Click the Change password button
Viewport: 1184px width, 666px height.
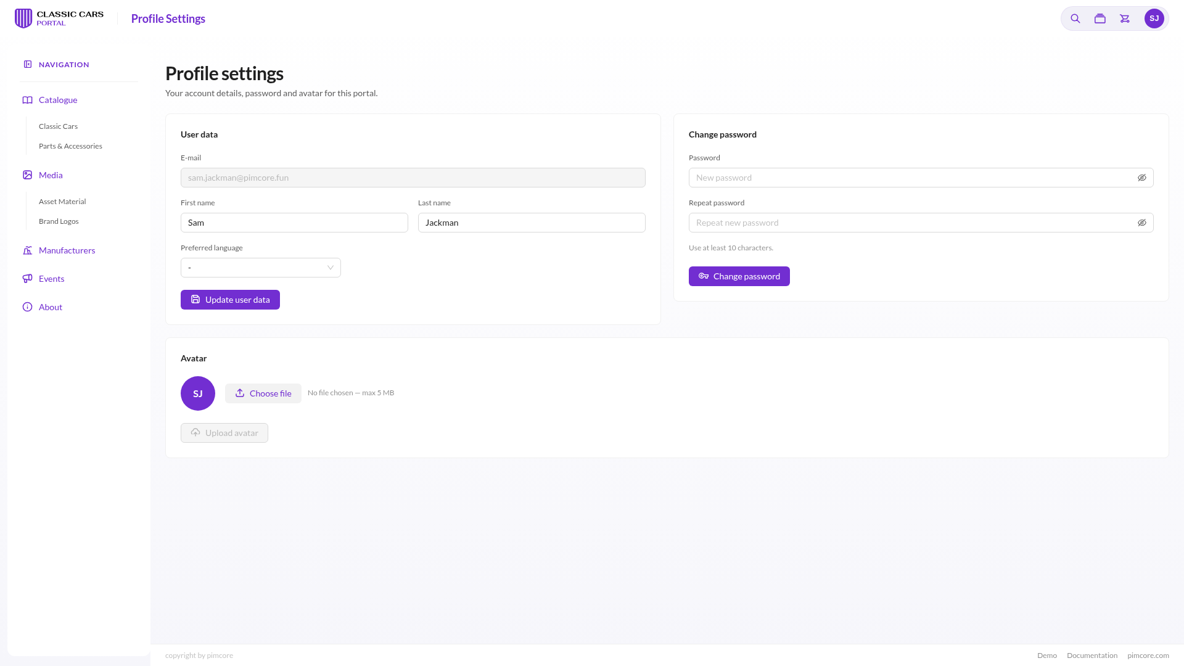click(x=739, y=276)
